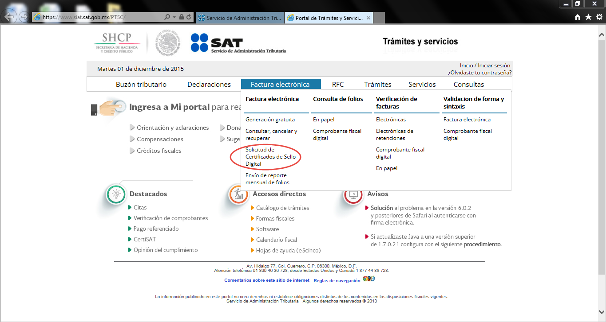Open the browser Home icon
Viewport: 606px width, 322px height.
578,17
